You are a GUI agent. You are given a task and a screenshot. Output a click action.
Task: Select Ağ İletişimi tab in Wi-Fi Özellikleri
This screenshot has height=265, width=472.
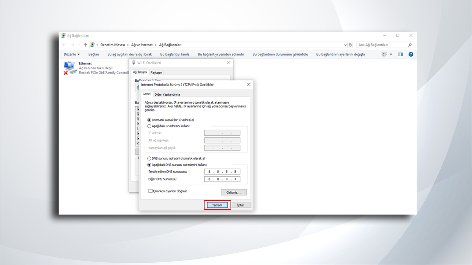point(140,72)
